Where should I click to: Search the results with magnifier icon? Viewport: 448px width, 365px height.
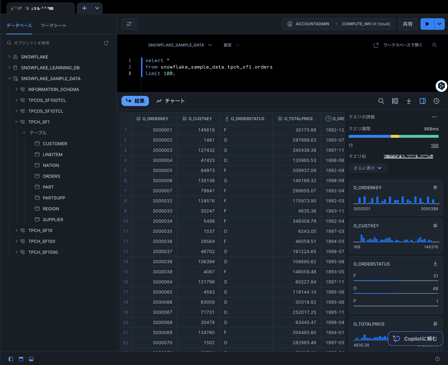381,101
